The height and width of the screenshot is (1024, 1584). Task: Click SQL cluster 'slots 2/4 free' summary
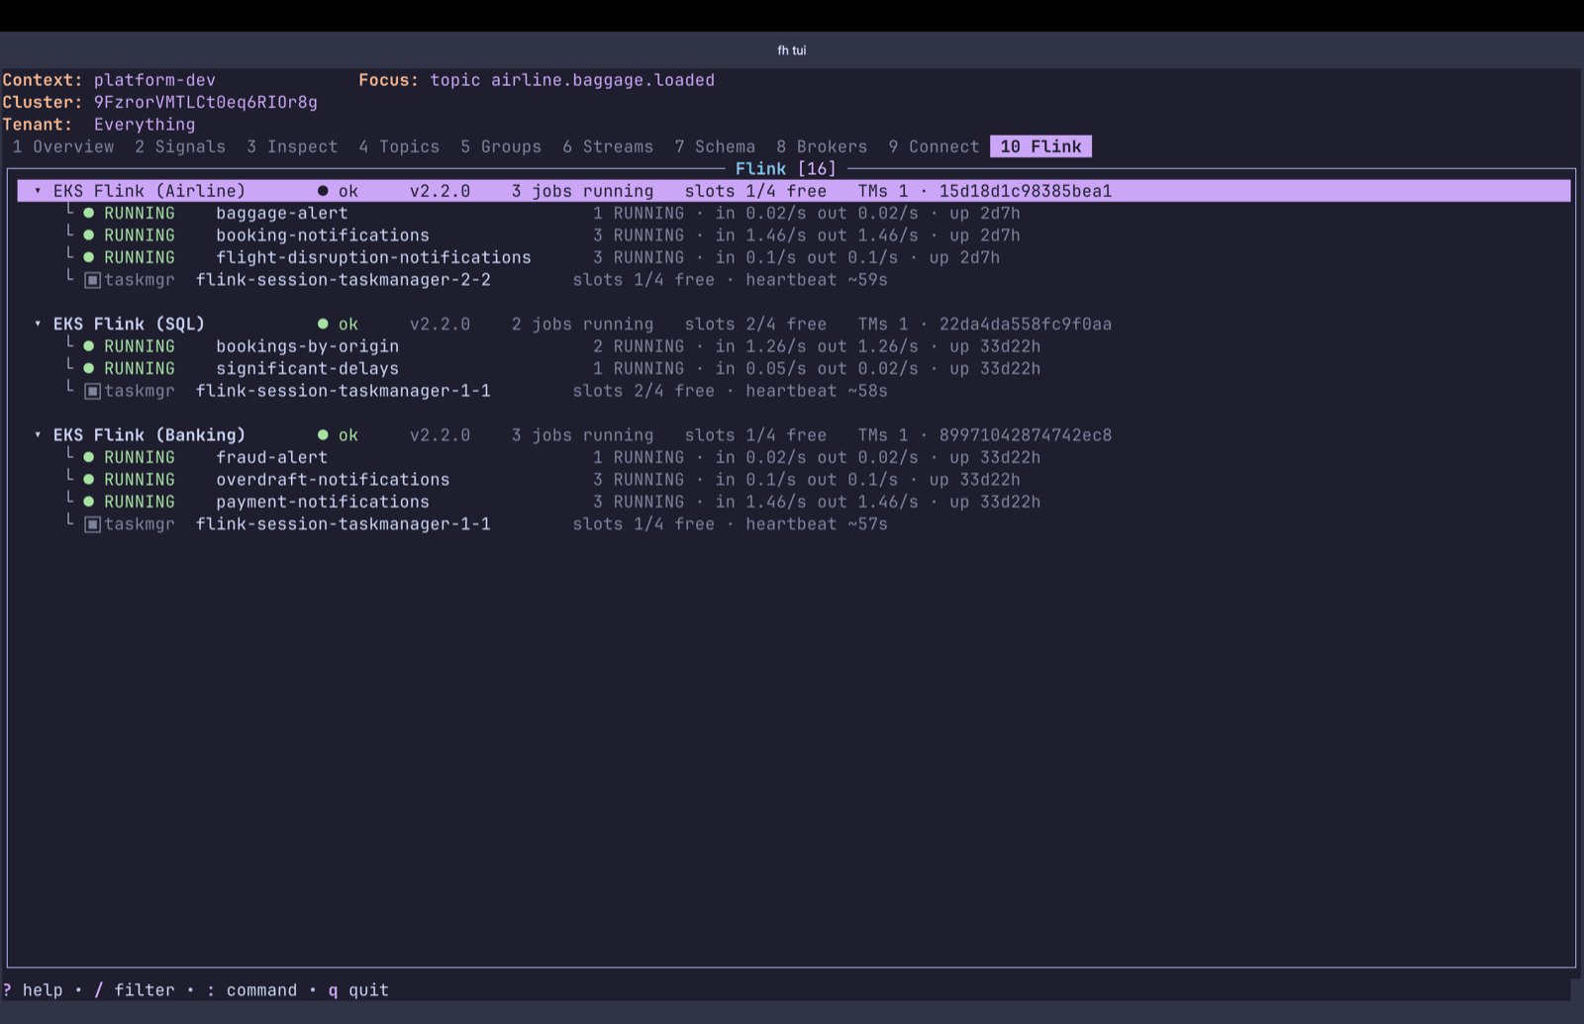click(755, 325)
